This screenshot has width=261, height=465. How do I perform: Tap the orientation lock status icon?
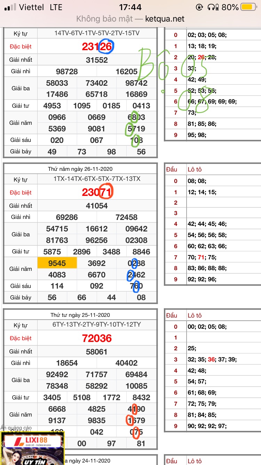pyautogui.click(x=199, y=7)
